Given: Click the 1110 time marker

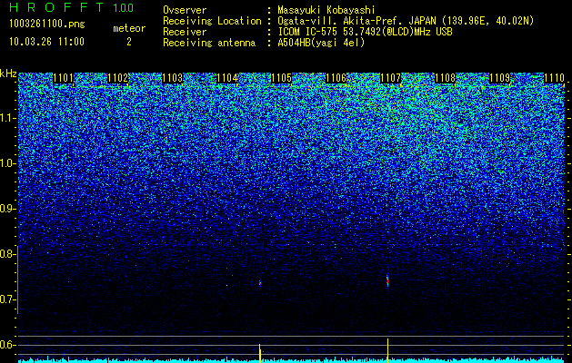Looking at the screenshot, I should click(x=555, y=78).
